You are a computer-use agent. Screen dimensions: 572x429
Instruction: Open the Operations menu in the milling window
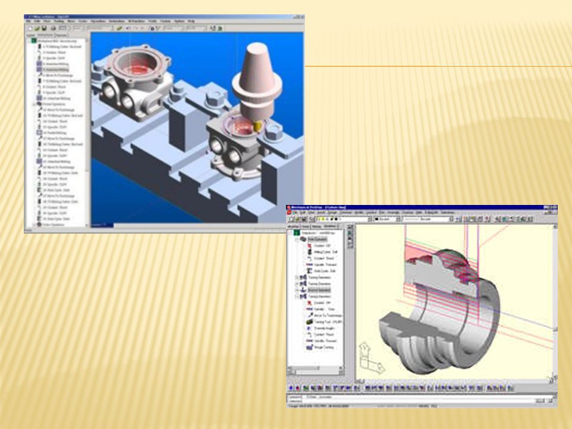[x=98, y=21]
